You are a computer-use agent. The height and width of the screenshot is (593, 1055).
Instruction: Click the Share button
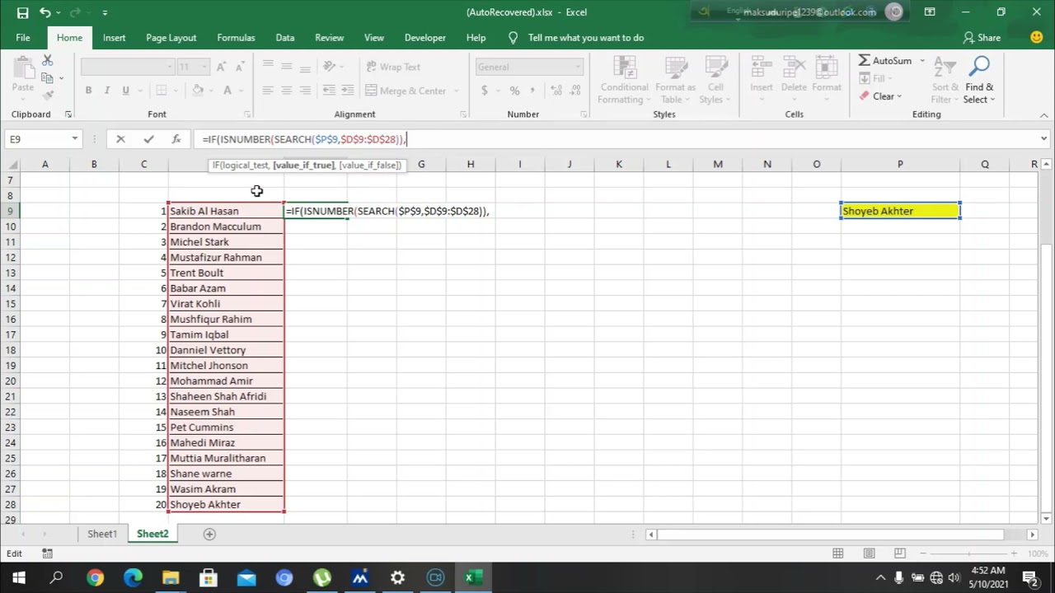(x=982, y=38)
